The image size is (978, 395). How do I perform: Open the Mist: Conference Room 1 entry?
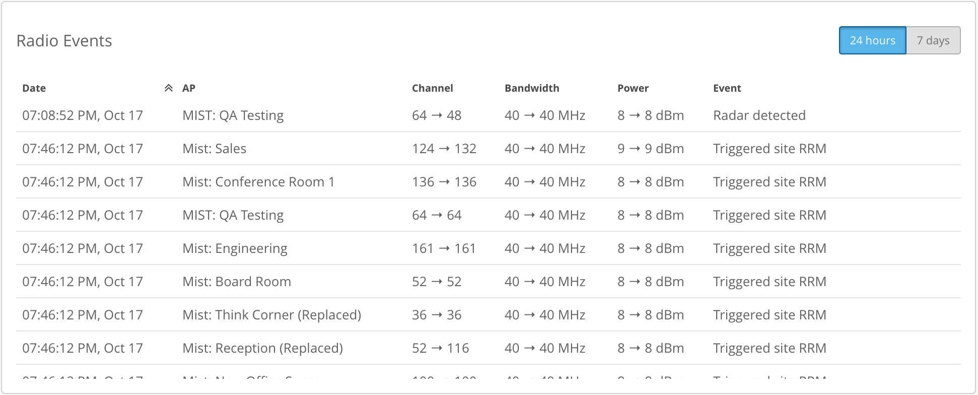pyautogui.click(x=258, y=182)
